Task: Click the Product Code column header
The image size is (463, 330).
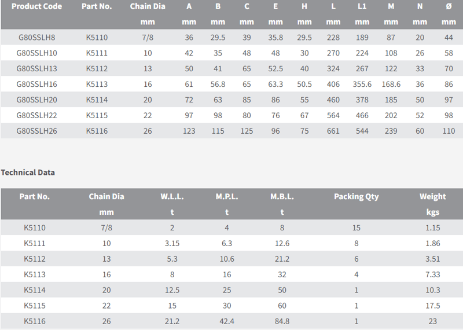Action: pos(36,6)
